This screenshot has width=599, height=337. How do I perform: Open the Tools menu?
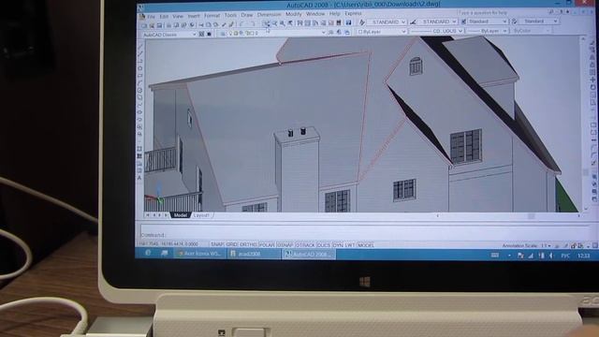click(x=230, y=15)
